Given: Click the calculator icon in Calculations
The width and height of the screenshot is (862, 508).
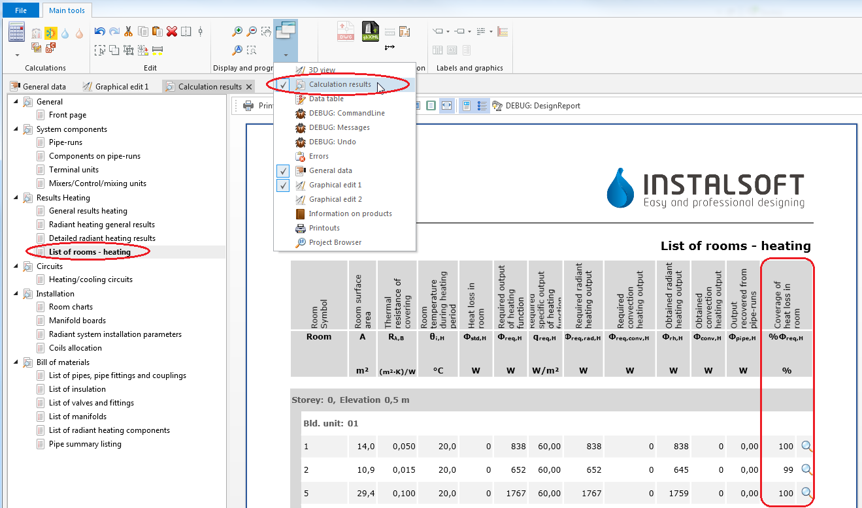Looking at the screenshot, I should [x=16, y=32].
